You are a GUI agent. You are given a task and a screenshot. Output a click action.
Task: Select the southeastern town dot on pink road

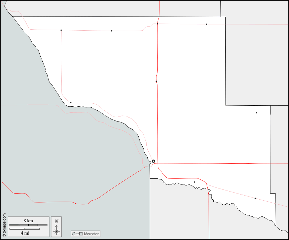255,198
